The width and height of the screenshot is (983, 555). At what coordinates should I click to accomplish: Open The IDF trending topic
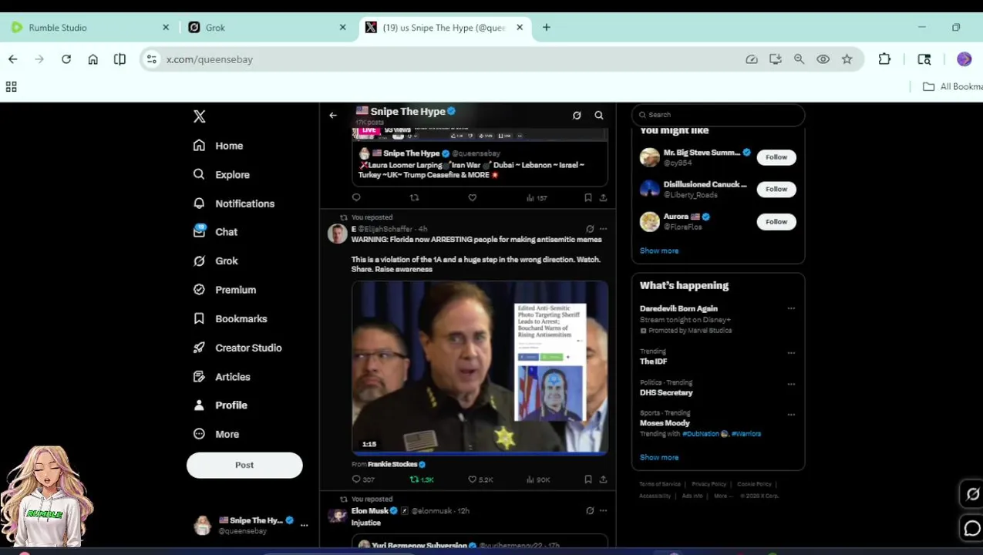(x=654, y=362)
